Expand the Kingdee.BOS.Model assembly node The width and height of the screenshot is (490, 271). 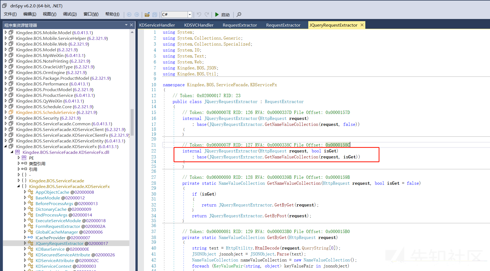[6, 49]
